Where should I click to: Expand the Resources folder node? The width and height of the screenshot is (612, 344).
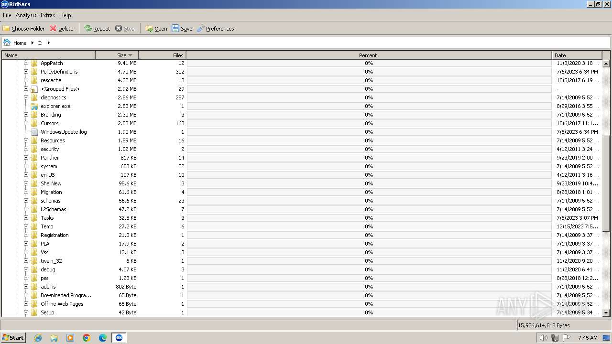pyautogui.click(x=26, y=140)
